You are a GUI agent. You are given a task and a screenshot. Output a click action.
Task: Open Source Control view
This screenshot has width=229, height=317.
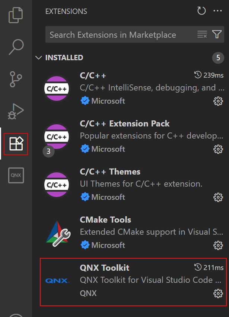(x=16, y=79)
